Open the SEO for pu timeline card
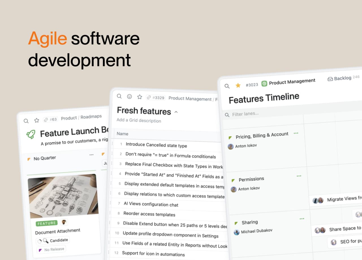 [345, 242]
